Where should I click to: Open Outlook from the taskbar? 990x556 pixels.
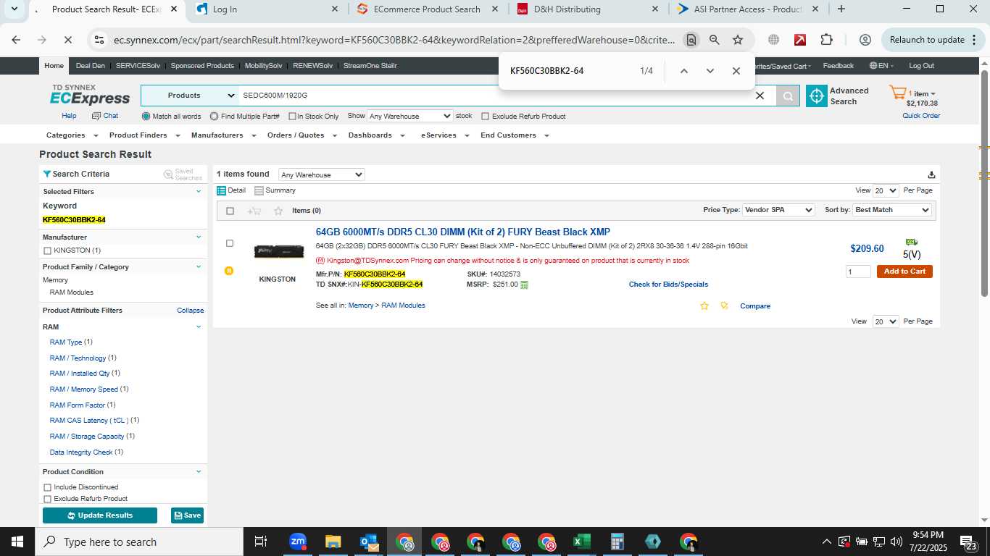pos(369,542)
